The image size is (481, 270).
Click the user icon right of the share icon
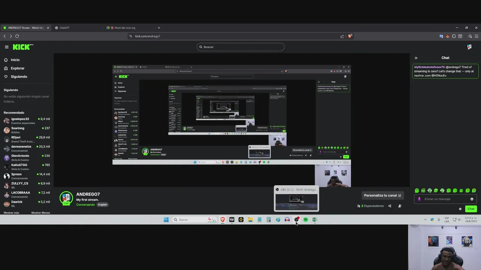pyautogui.click(x=400, y=206)
